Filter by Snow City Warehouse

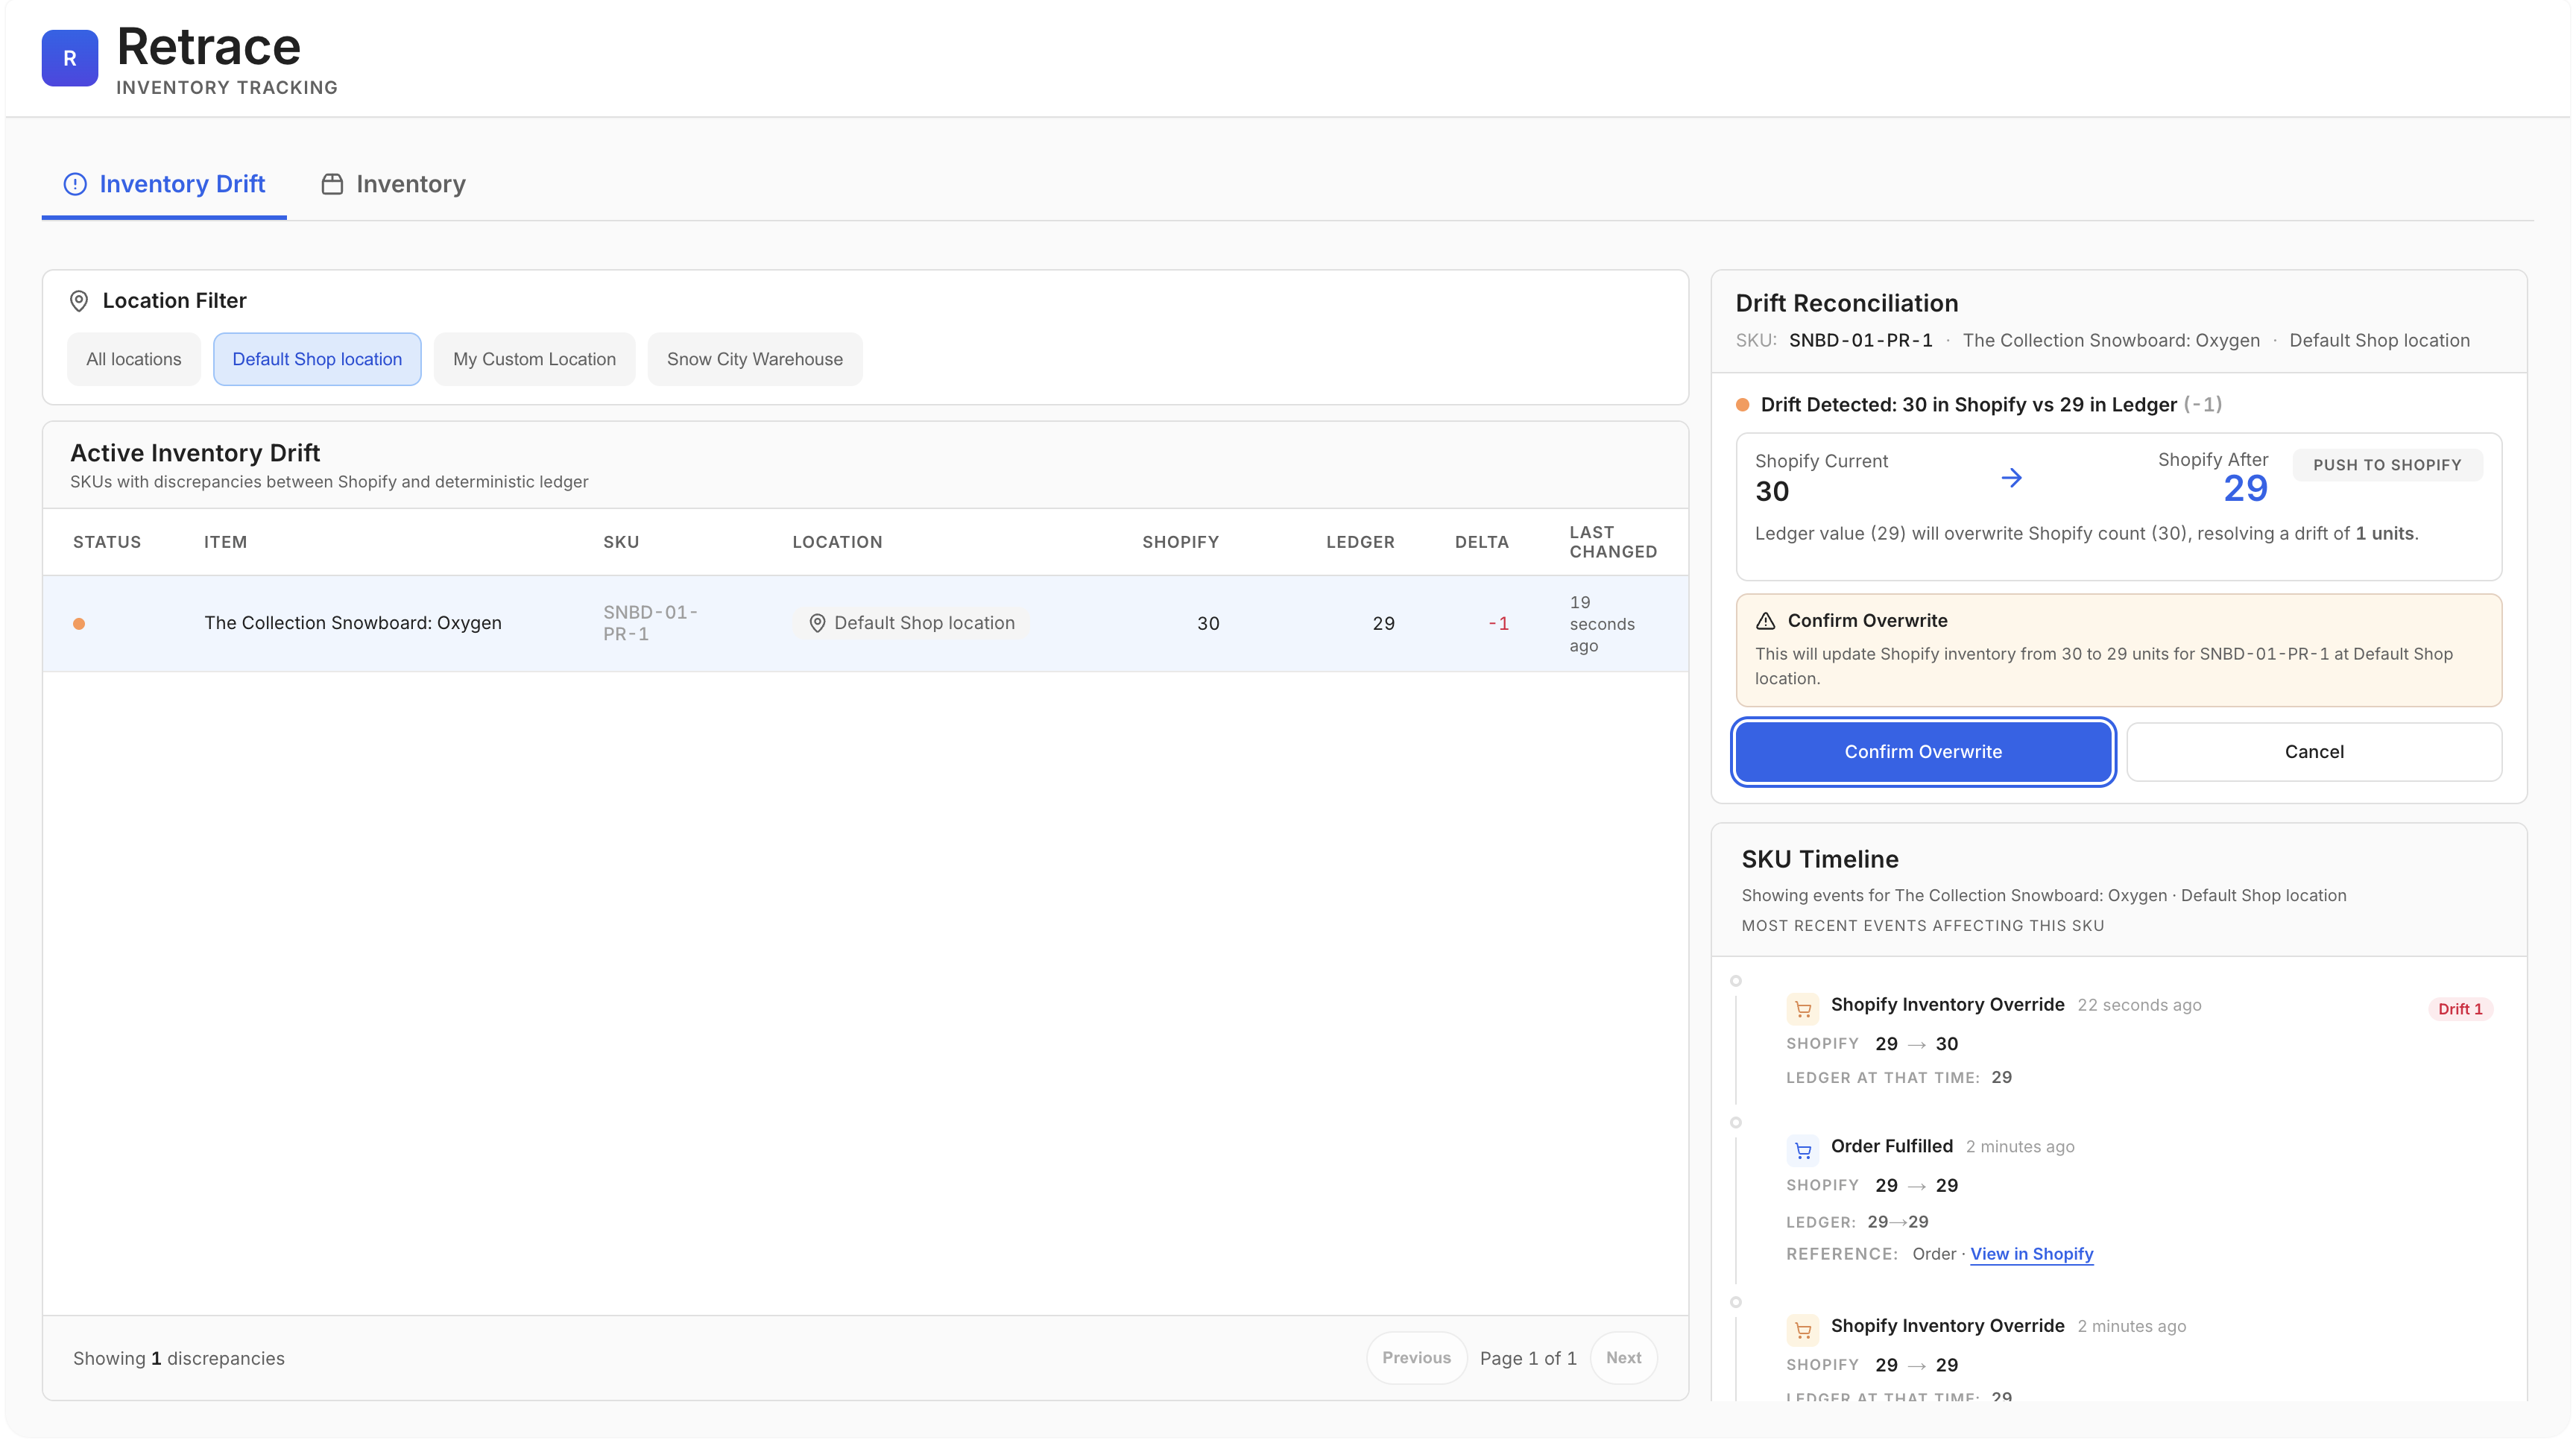tap(755, 359)
